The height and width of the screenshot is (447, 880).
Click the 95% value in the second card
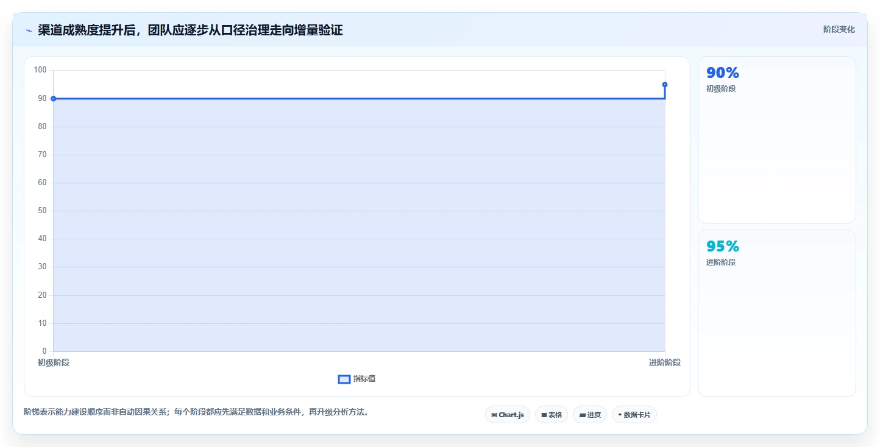point(723,246)
